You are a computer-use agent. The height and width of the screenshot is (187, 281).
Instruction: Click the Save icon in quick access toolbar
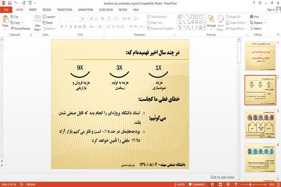click(x=9, y=3)
